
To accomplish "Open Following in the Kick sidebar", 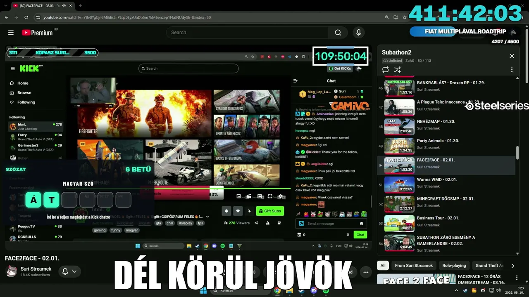I will (x=22, y=102).
